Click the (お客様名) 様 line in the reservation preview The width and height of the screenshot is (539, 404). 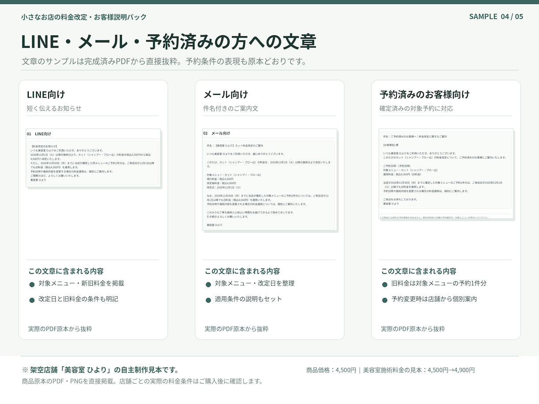[x=391, y=145]
